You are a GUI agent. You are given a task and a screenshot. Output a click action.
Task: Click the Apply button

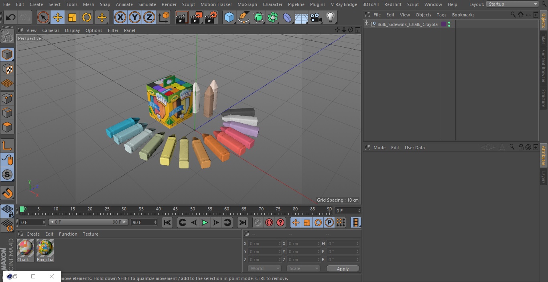(343, 269)
